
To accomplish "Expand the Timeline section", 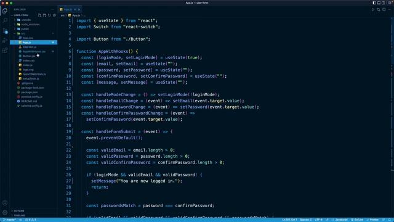I will point(33,215).
